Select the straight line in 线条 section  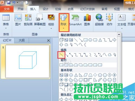click(x=61, y=55)
